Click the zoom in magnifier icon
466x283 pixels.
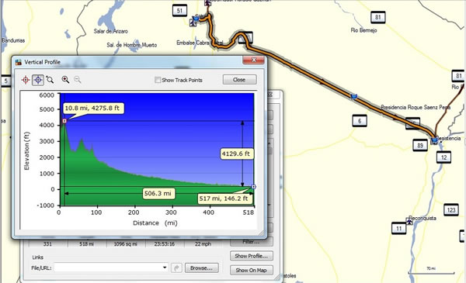click(65, 80)
